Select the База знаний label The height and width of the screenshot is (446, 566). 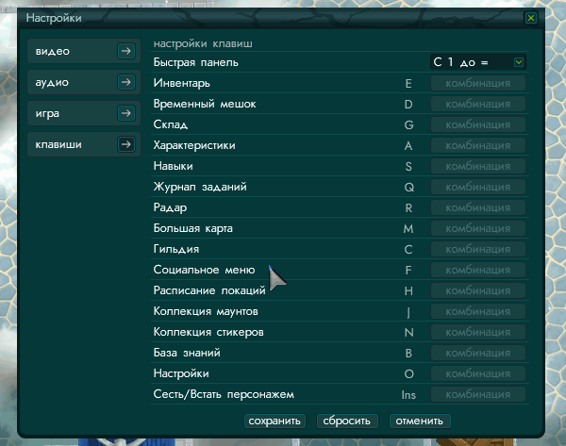click(x=187, y=353)
